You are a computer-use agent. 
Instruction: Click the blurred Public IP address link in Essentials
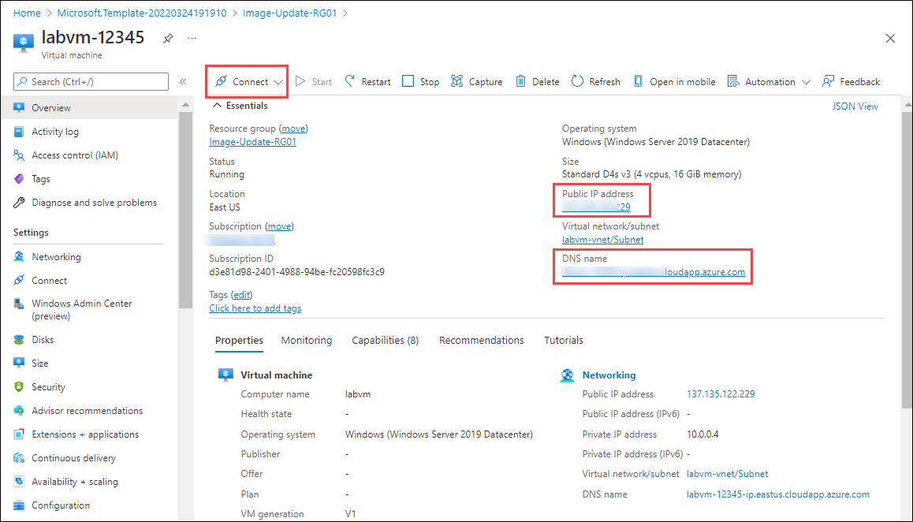click(x=596, y=207)
